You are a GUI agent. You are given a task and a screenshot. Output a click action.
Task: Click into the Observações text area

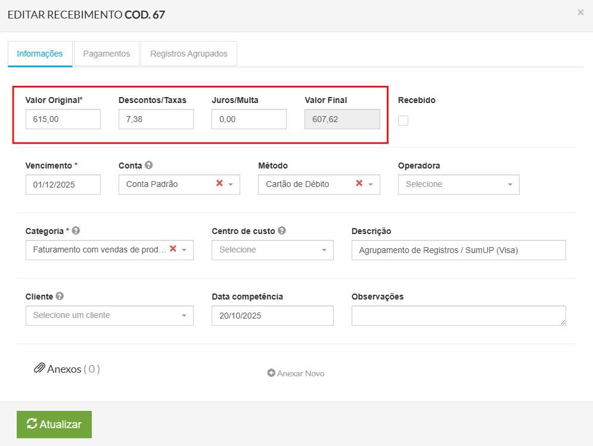458,316
